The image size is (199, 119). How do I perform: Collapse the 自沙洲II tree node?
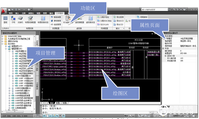[x=2, y=44]
